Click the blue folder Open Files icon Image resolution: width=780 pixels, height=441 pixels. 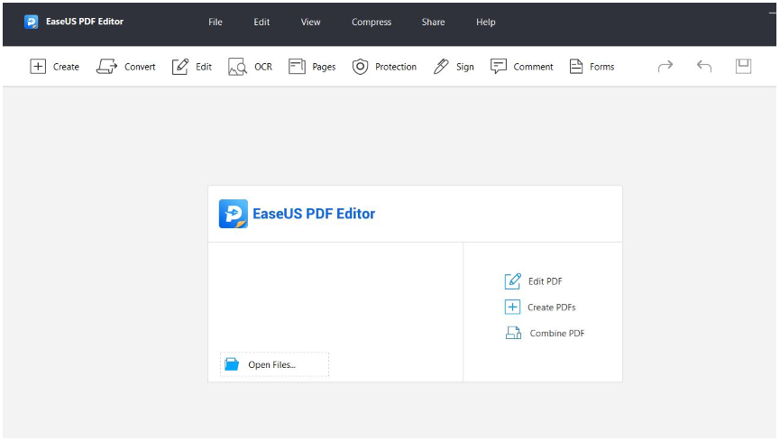[232, 364]
